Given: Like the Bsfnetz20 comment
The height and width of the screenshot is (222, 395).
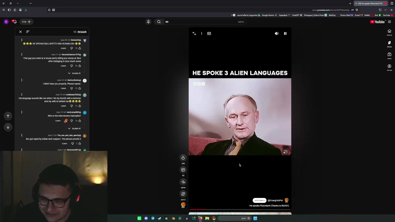Looking at the screenshot, I should [x=80, y=48].
